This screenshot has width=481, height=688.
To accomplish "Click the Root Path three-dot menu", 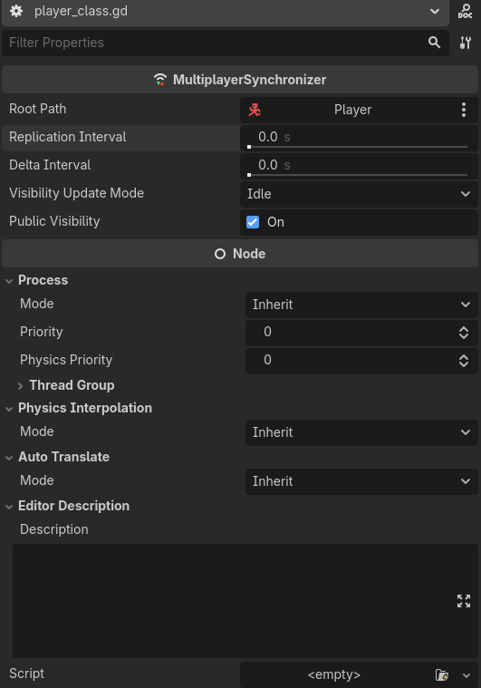I will (464, 110).
